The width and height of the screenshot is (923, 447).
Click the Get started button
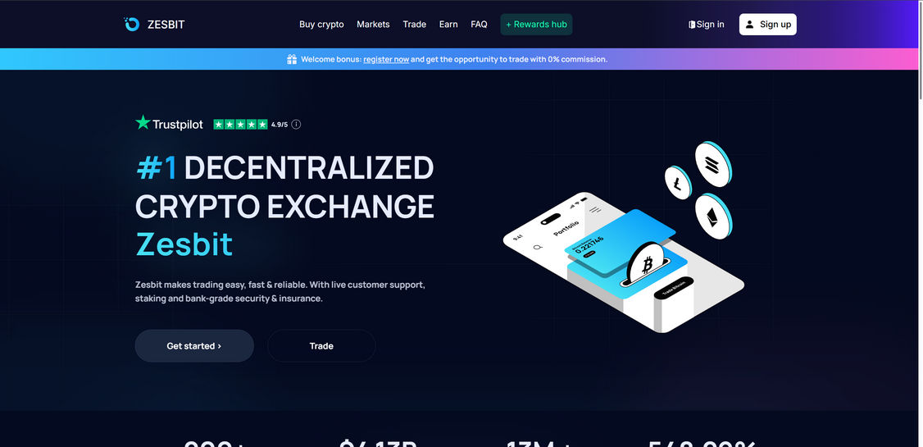194,345
